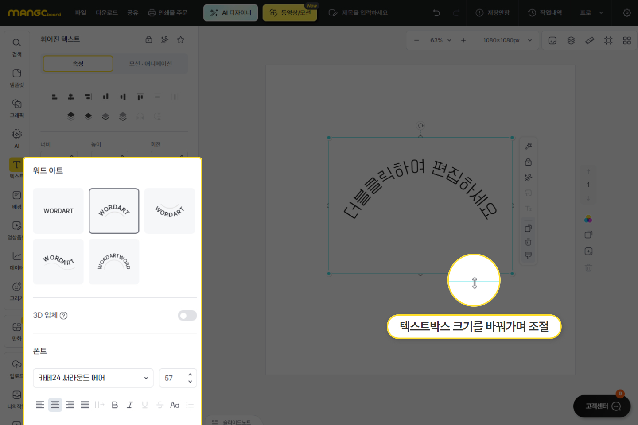The height and width of the screenshot is (425, 638).
Task: Open the layers icon in the top toolbar
Action: coord(571,40)
